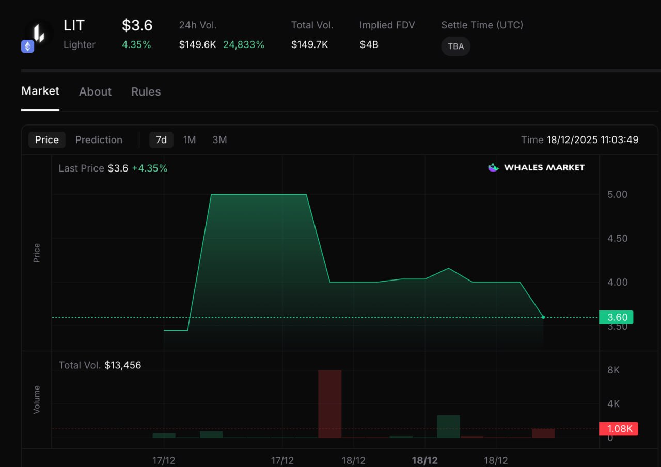Click the first 17/12 date label
Image resolution: width=661 pixels, height=467 pixels.
tap(164, 461)
